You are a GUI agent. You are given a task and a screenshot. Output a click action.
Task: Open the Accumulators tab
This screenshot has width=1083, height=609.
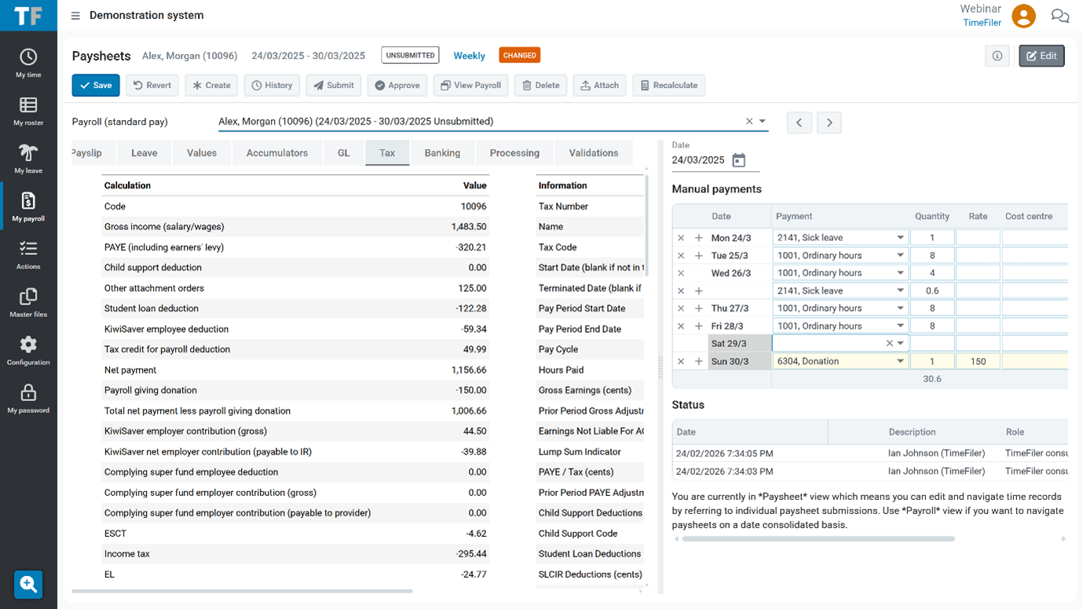point(276,153)
